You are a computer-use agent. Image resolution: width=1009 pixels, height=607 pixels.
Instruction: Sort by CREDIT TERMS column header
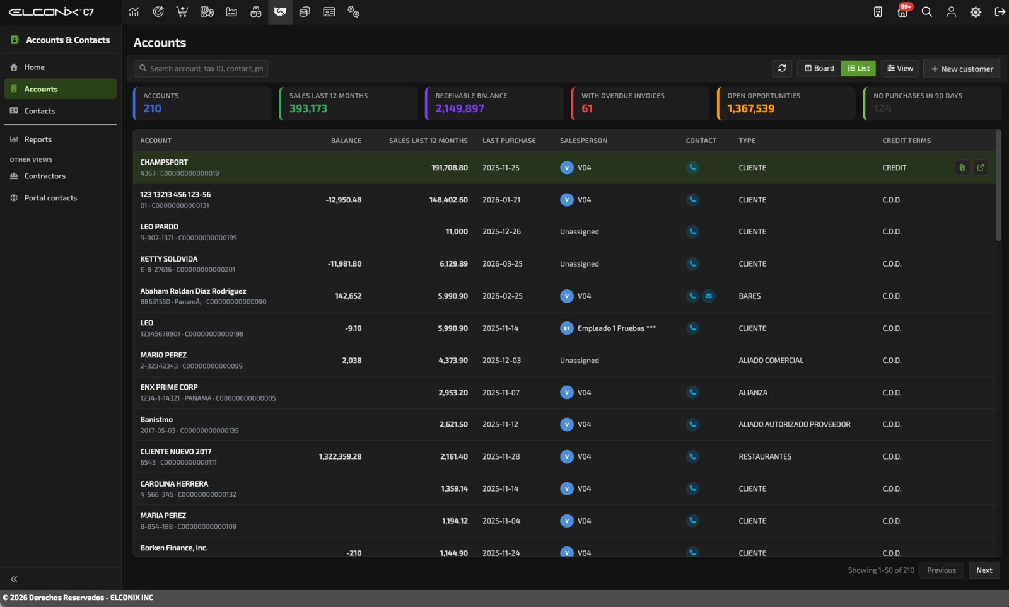906,141
